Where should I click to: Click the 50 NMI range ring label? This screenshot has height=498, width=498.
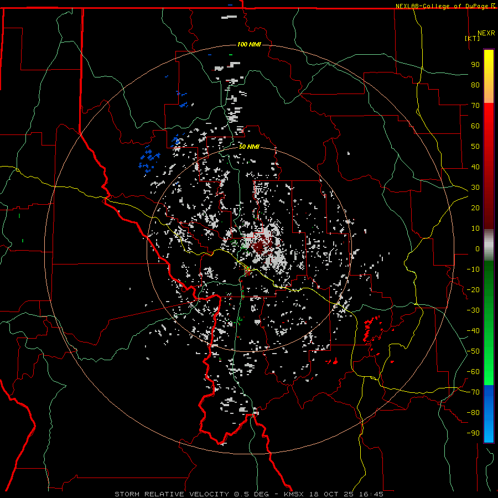tap(249, 147)
